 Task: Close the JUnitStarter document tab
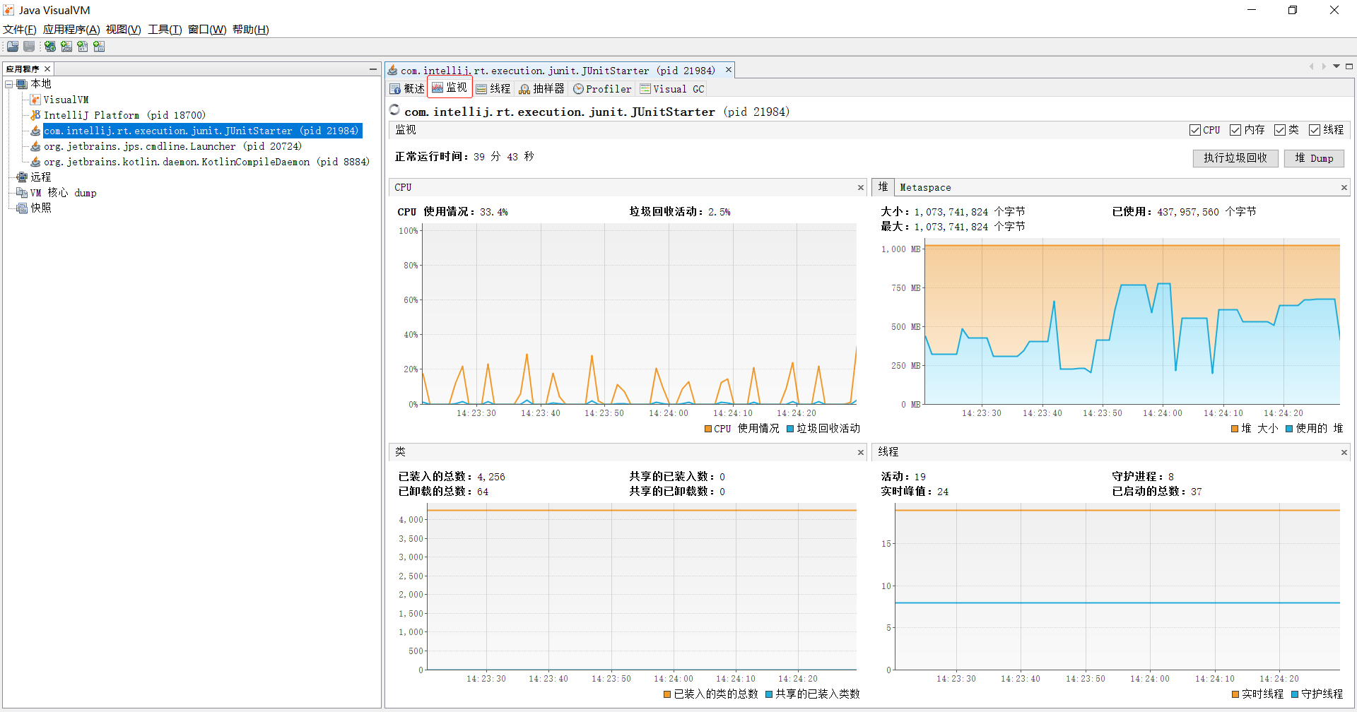tap(728, 70)
